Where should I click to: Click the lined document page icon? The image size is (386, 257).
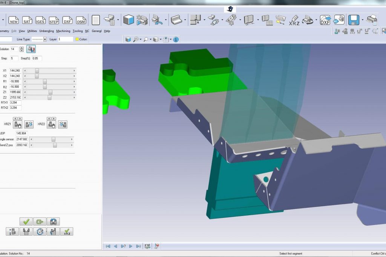(x=96, y=20)
